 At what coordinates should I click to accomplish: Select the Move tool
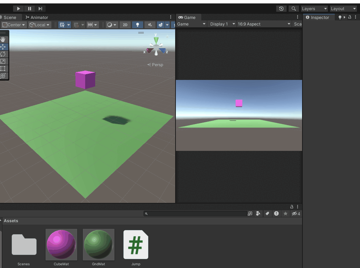click(x=3, y=47)
